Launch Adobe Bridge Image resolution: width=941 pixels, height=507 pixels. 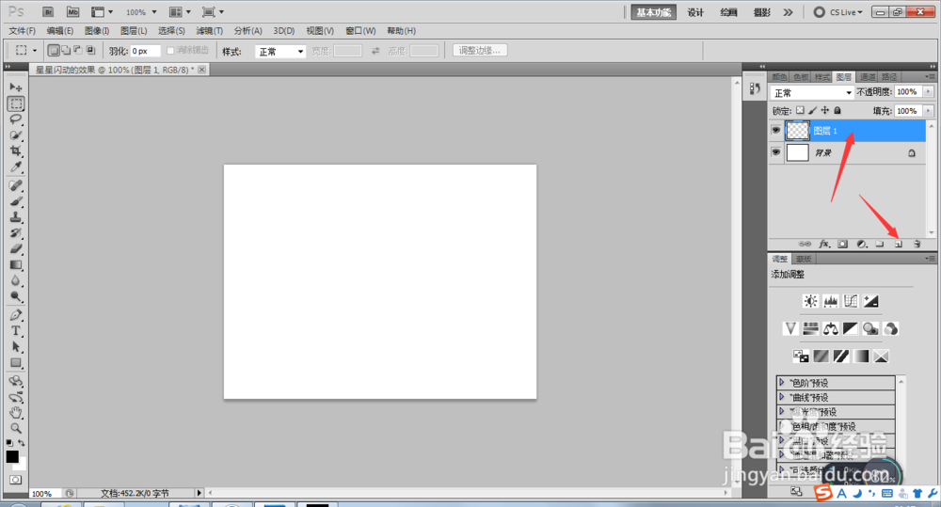point(48,12)
